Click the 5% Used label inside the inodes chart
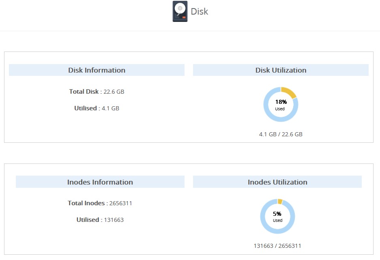The width and height of the screenshot is (380, 260). [277, 215]
